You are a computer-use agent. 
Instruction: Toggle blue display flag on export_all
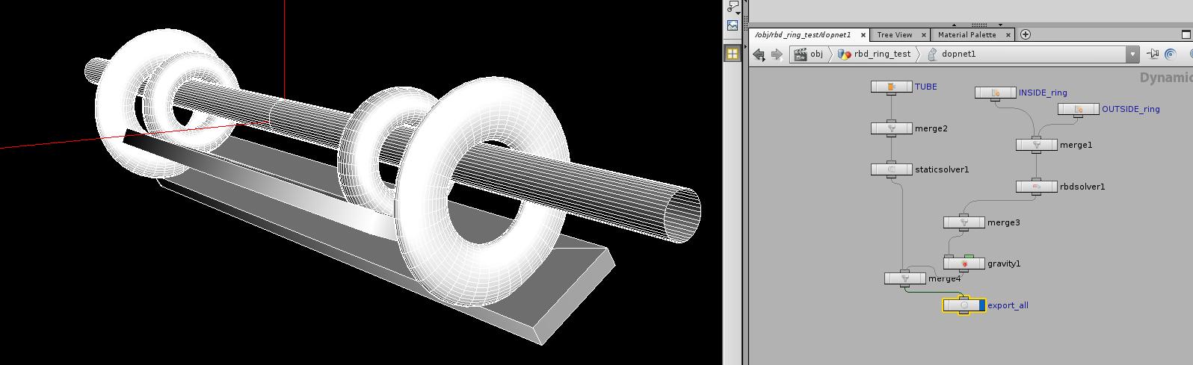click(981, 306)
